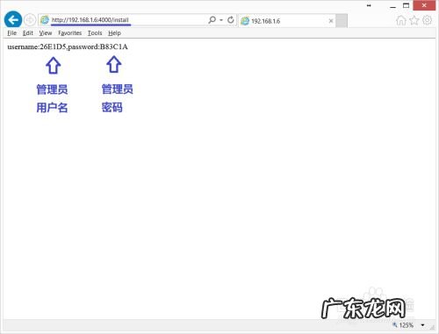The height and width of the screenshot is (334, 439).
Task: Expand the zoom level dropdown arrow
Action: tap(422, 325)
